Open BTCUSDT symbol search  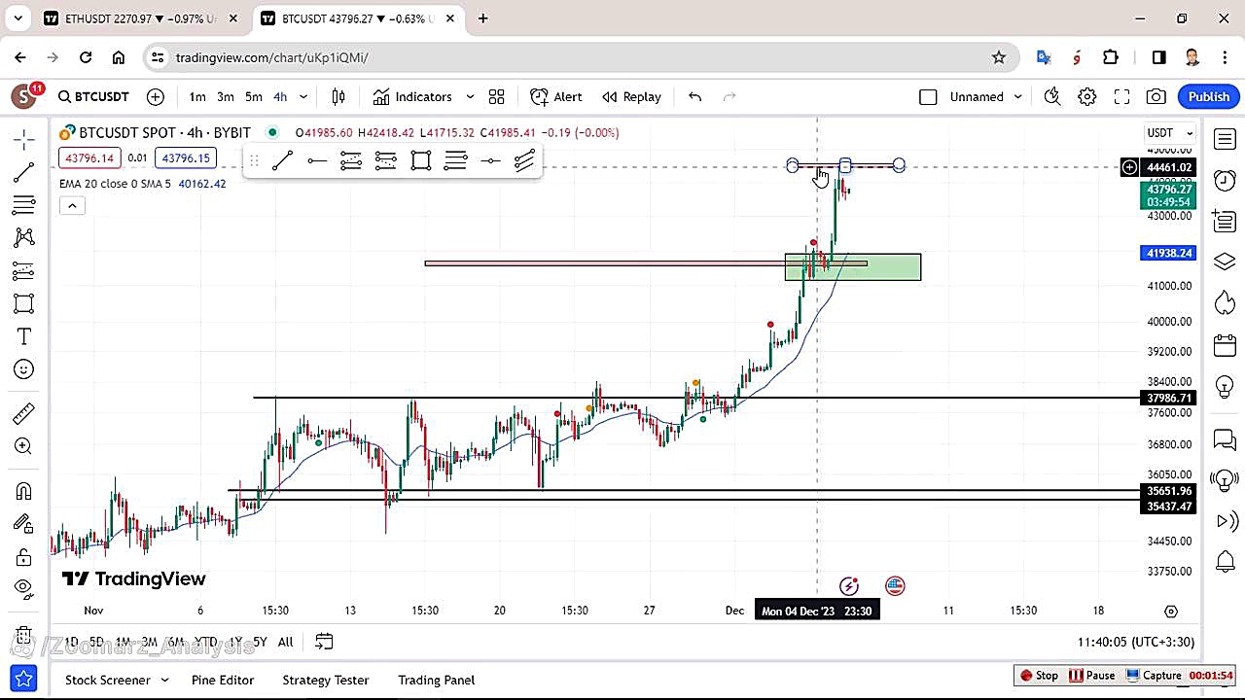point(93,96)
